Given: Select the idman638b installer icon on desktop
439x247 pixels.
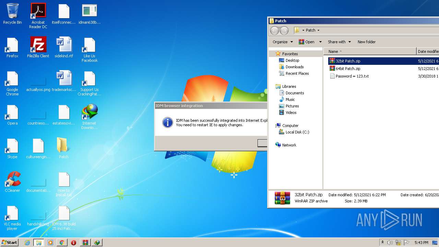Looking at the screenshot, I should (90, 14).
